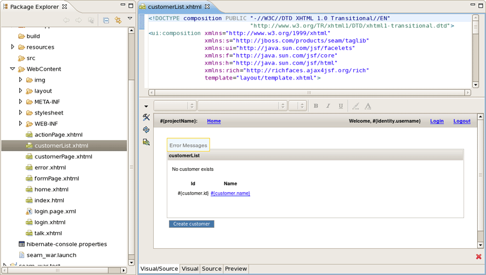Screen dimensions: 486x275
Task: Close the customerList.xhtml editor tab
Action: (x=207, y=7)
